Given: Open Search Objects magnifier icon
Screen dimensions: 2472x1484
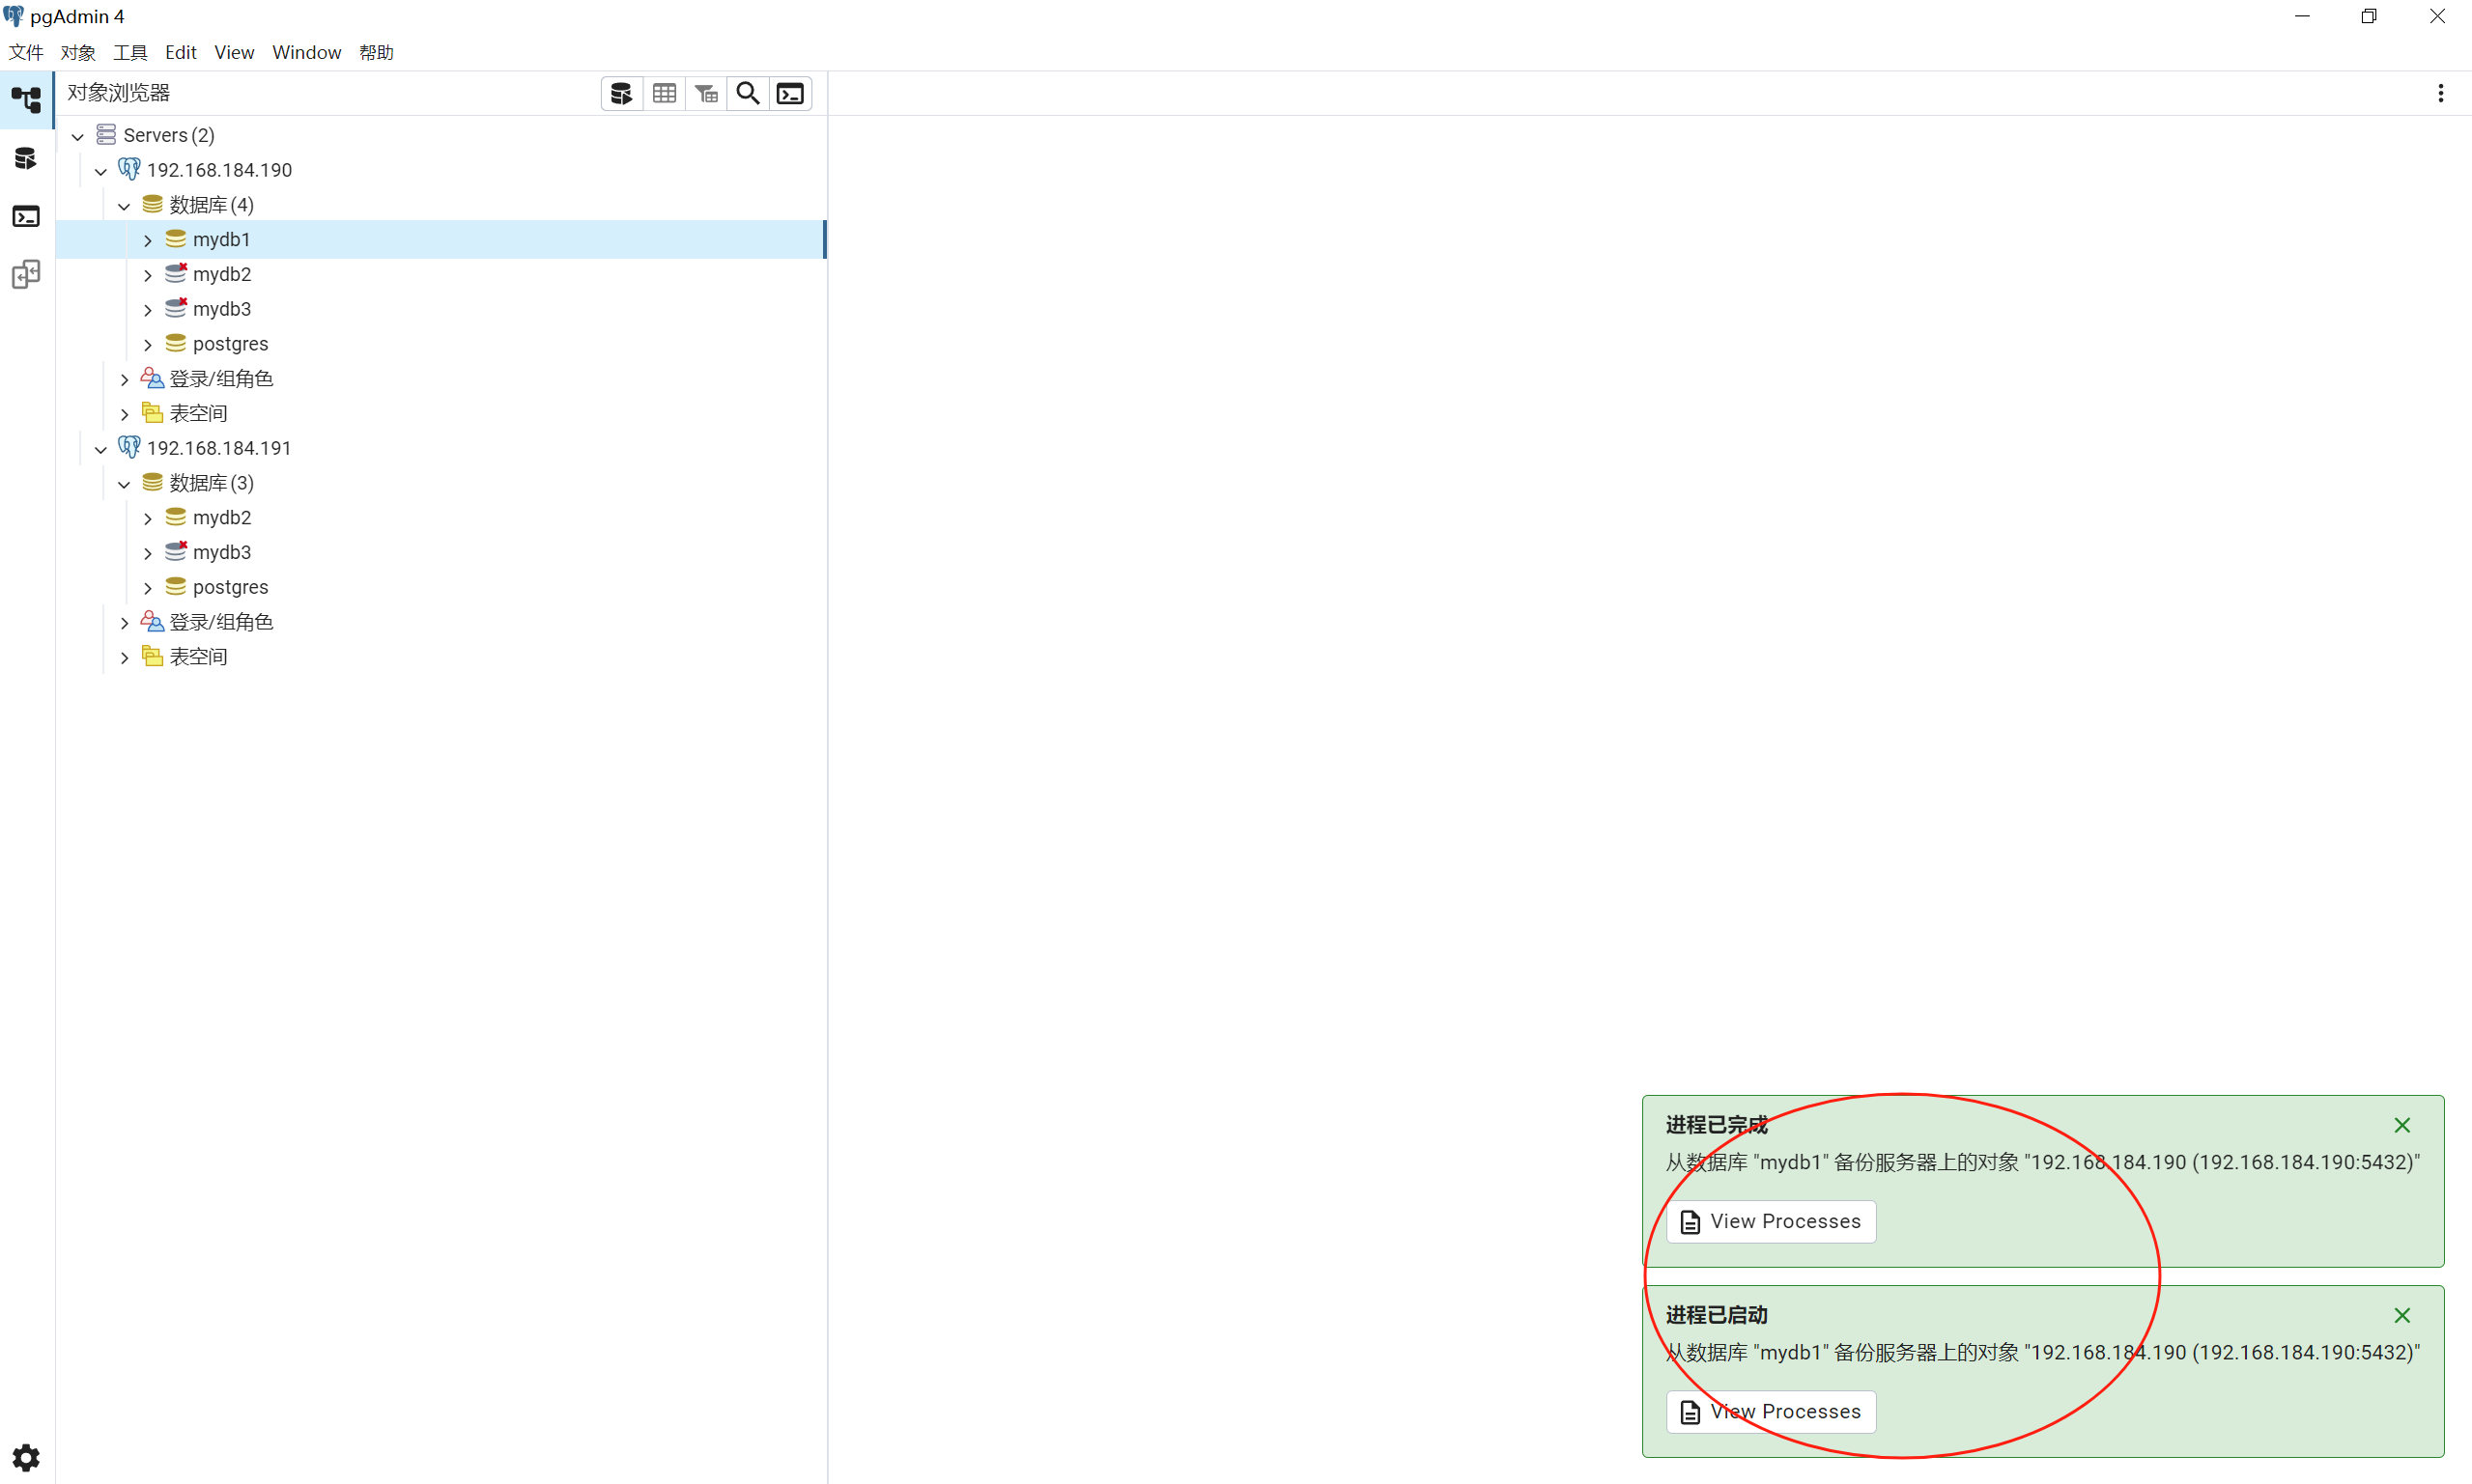Looking at the screenshot, I should click(x=748, y=93).
